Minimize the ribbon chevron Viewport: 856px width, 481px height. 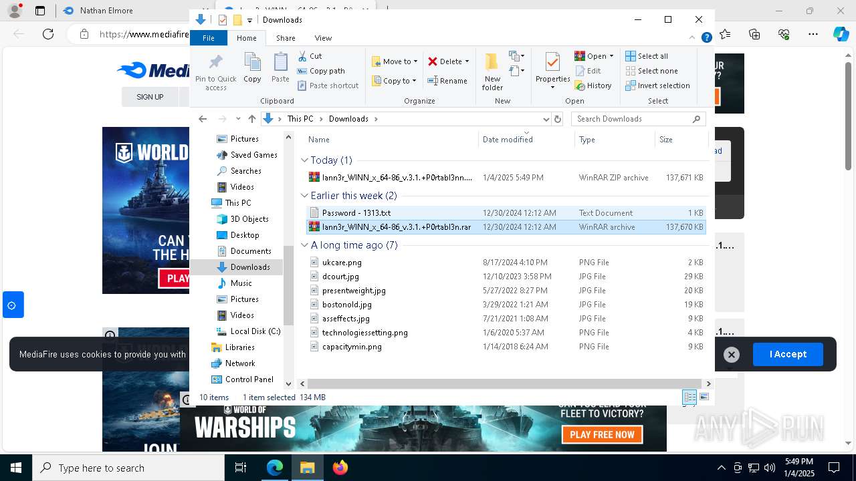pos(692,38)
